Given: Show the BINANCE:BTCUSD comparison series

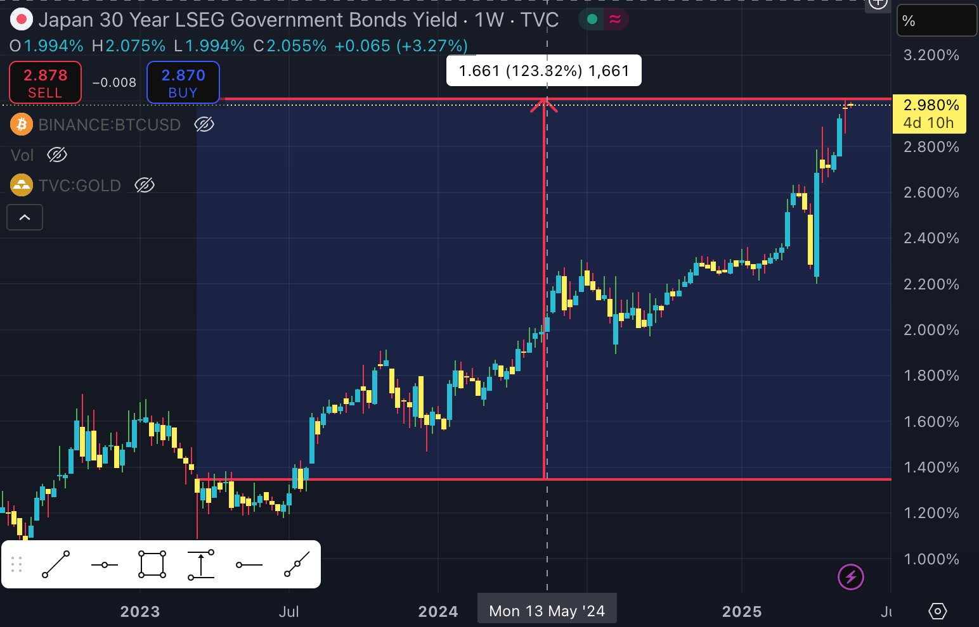Looking at the screenshot, I should point(204,124).
